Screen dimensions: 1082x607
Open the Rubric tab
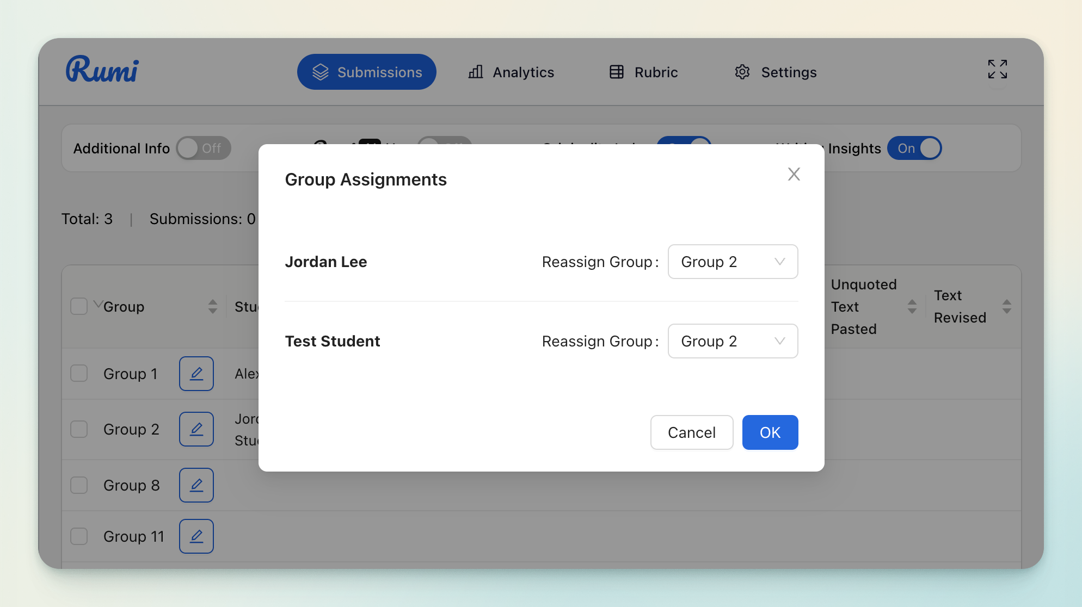643,72
